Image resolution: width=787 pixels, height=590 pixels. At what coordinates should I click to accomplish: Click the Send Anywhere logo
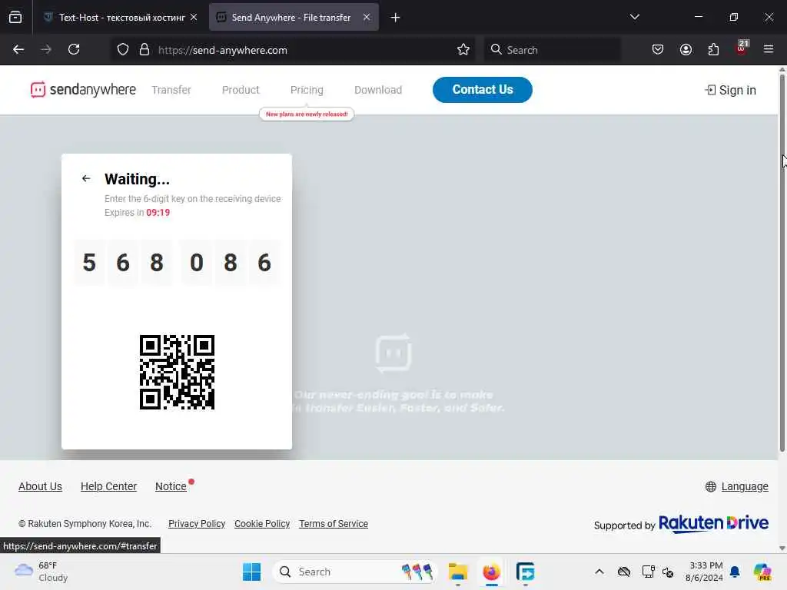(x=83, y=90)
